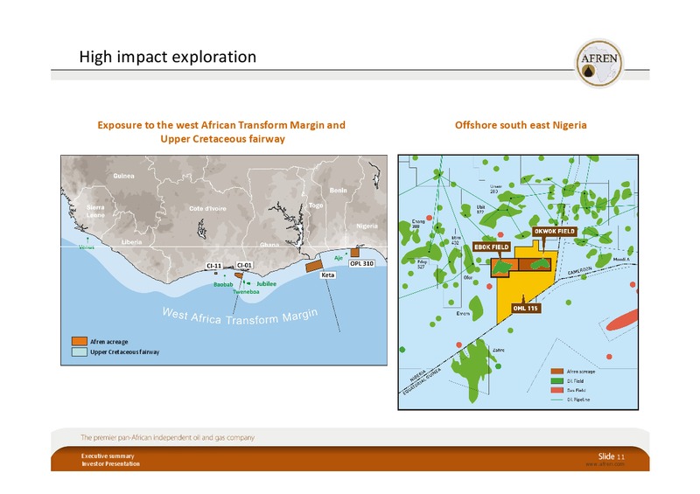700x494 pixels.
Task: Click the CI-01 block label
Action: (x=244, y=265)
